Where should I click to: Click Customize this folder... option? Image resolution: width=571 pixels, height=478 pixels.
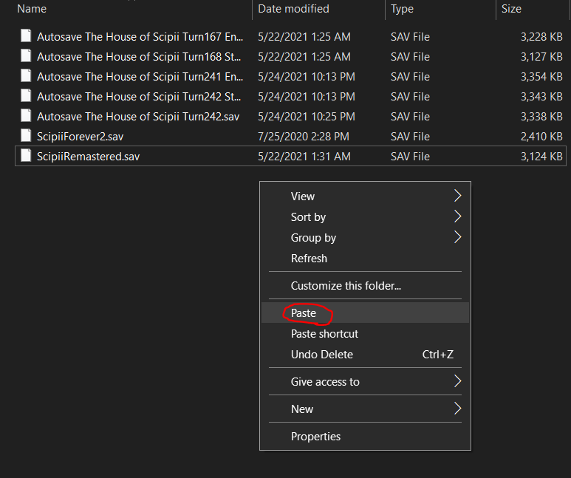click(346, 286)
